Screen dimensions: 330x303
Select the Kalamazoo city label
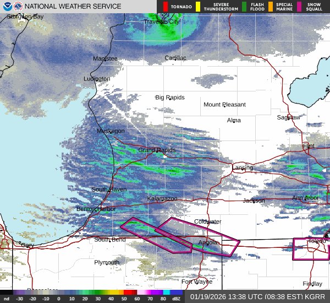pos(162,198)
